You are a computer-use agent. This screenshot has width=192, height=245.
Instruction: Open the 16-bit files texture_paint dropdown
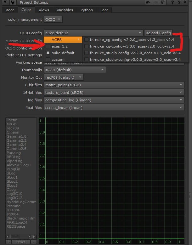114,93
